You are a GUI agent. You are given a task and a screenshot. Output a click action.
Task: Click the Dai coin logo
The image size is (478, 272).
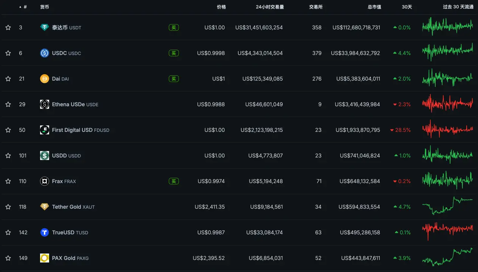(45, 79)
